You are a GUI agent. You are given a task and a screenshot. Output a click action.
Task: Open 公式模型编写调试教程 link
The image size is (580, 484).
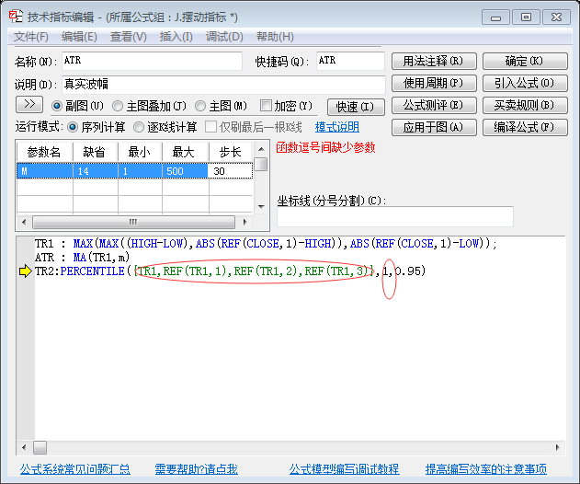pyautogui.click(x=344, y=469)
